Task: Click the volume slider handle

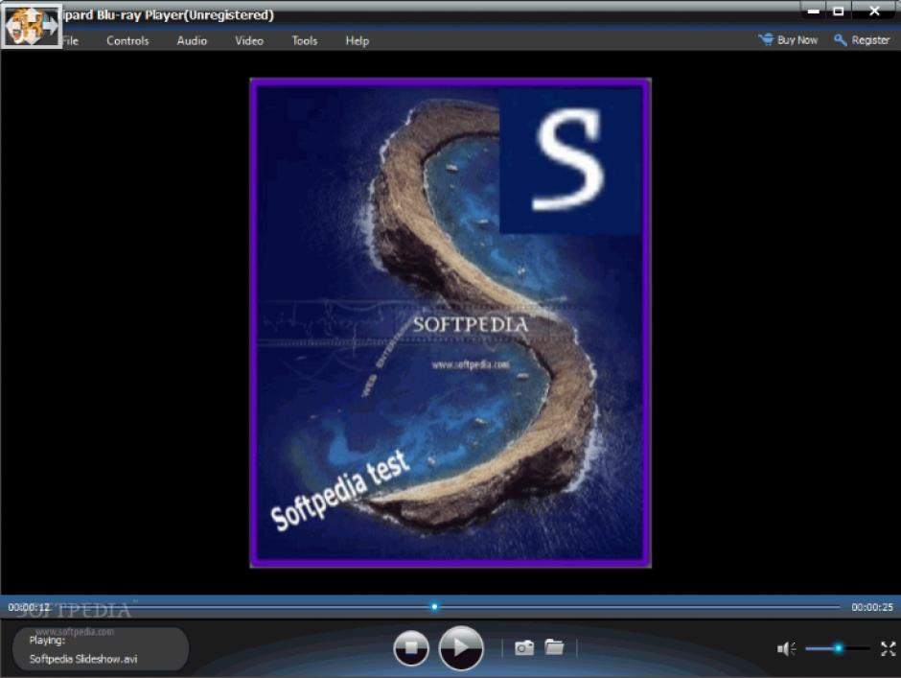Action: coord(839,648)
